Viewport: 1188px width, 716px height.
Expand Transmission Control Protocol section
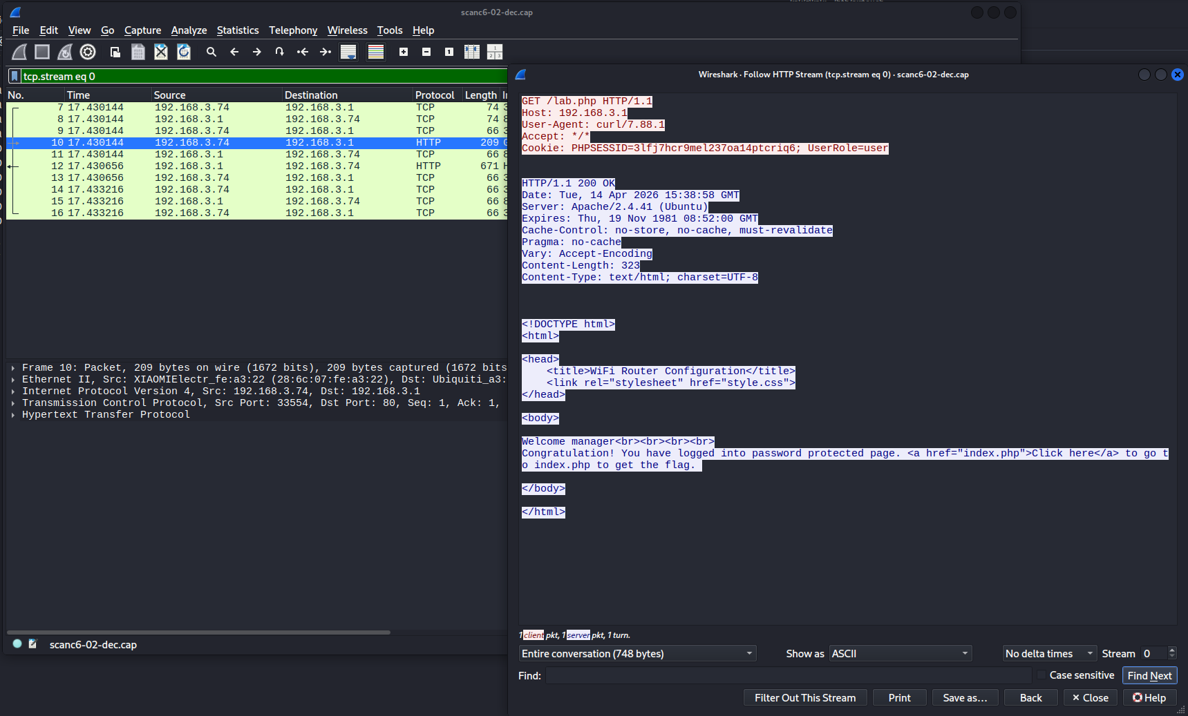pos(13,403)
